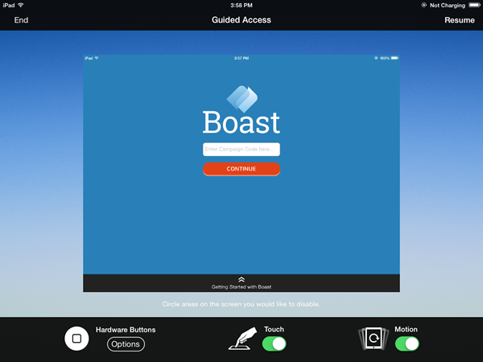
Task: Toggle the Touch switch off
Action: (x=275, y=343)
